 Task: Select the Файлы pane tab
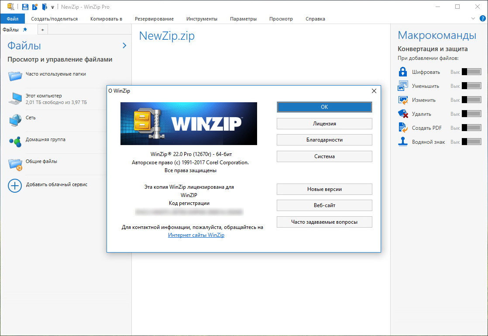[10, 30]
